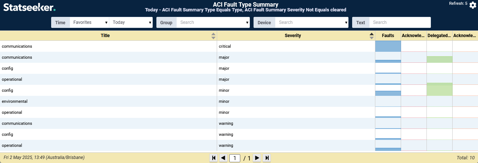Click the Text filter label
The image size is (478, 163).
361,22
